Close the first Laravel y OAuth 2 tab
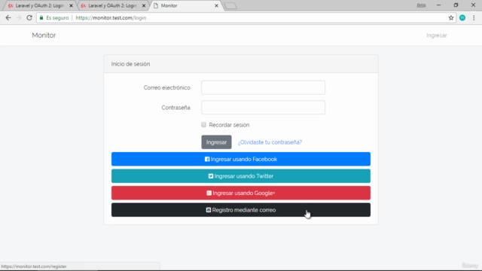The height and width of the screenshot is (271, 482). [71, 5]
